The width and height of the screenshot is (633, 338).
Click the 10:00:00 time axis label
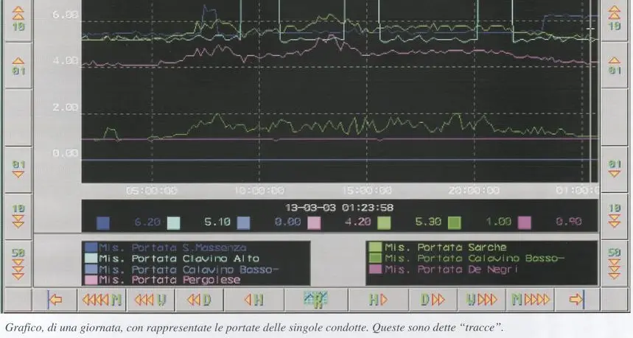pos(259,190)
